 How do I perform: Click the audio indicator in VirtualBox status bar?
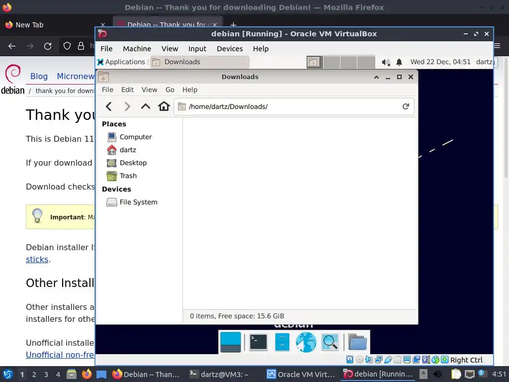point(369,360)
